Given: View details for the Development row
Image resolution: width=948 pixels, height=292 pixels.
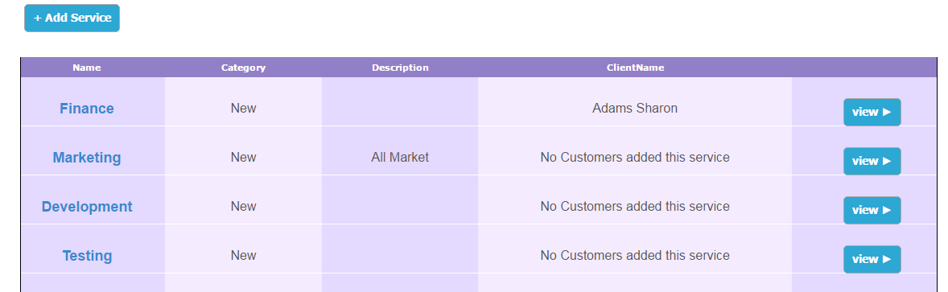Looking at the screenshot, I should pos(872,210).
